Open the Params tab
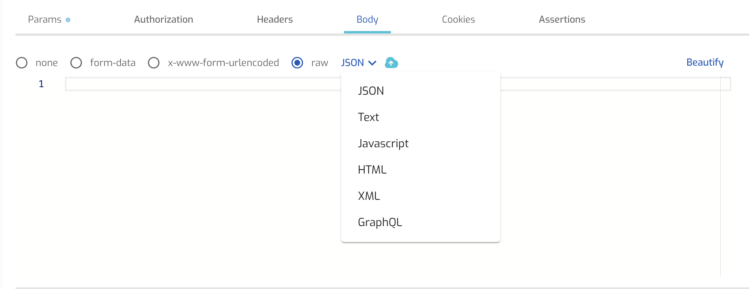The height and width of the screenshot is (289, 754). click(x=45, y=20)
